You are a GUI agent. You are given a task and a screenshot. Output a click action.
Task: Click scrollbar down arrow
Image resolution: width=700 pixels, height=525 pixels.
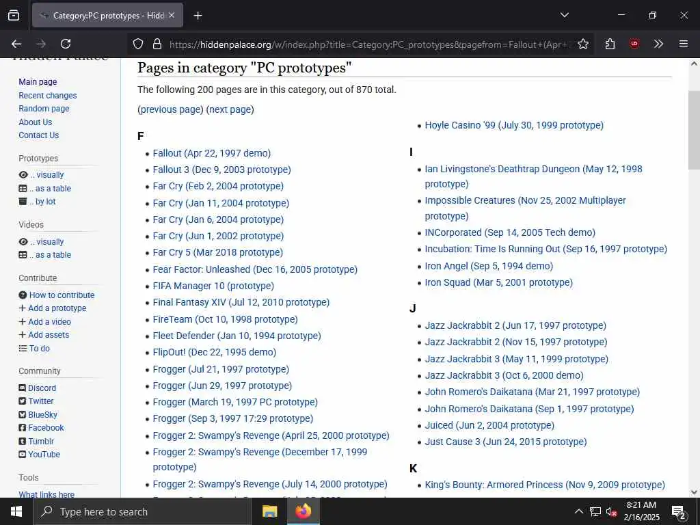[694, 492]
